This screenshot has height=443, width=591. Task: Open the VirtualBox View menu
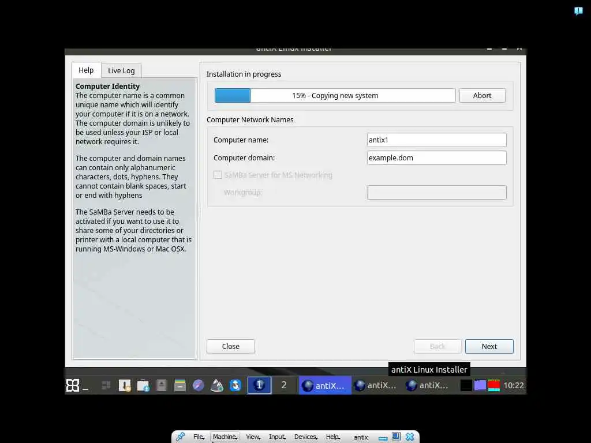pos(253,437)
